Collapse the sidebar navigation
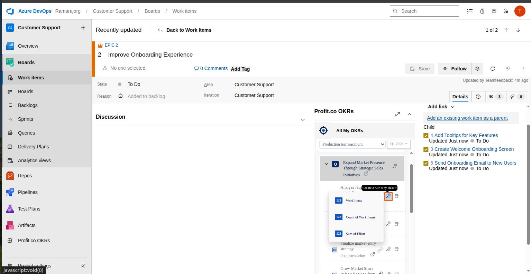Viewport: 531px width, 274px height. 83,266
